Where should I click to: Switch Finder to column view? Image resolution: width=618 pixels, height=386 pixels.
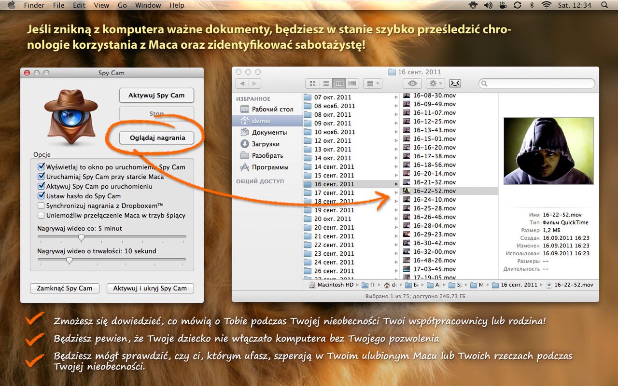pos(339,83)
